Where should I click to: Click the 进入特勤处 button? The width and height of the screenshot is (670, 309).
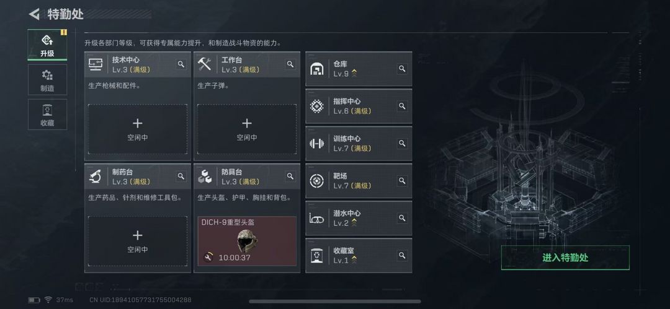click(565, 258)
